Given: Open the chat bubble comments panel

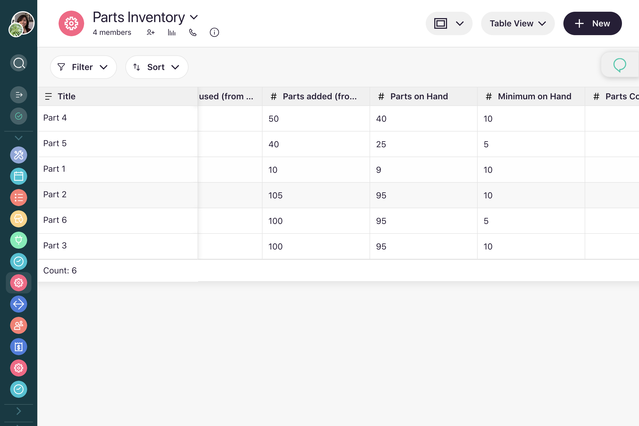Looking at the screenshot, I should 620,65.
